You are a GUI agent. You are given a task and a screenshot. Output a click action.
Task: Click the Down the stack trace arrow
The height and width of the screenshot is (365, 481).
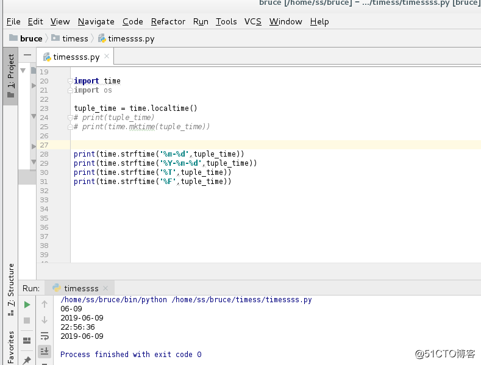click(x=45, y=320)
